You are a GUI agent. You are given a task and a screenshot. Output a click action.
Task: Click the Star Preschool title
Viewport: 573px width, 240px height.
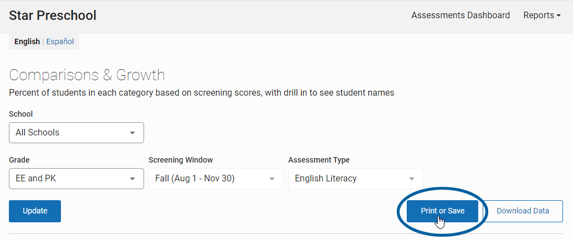(53, 15)
